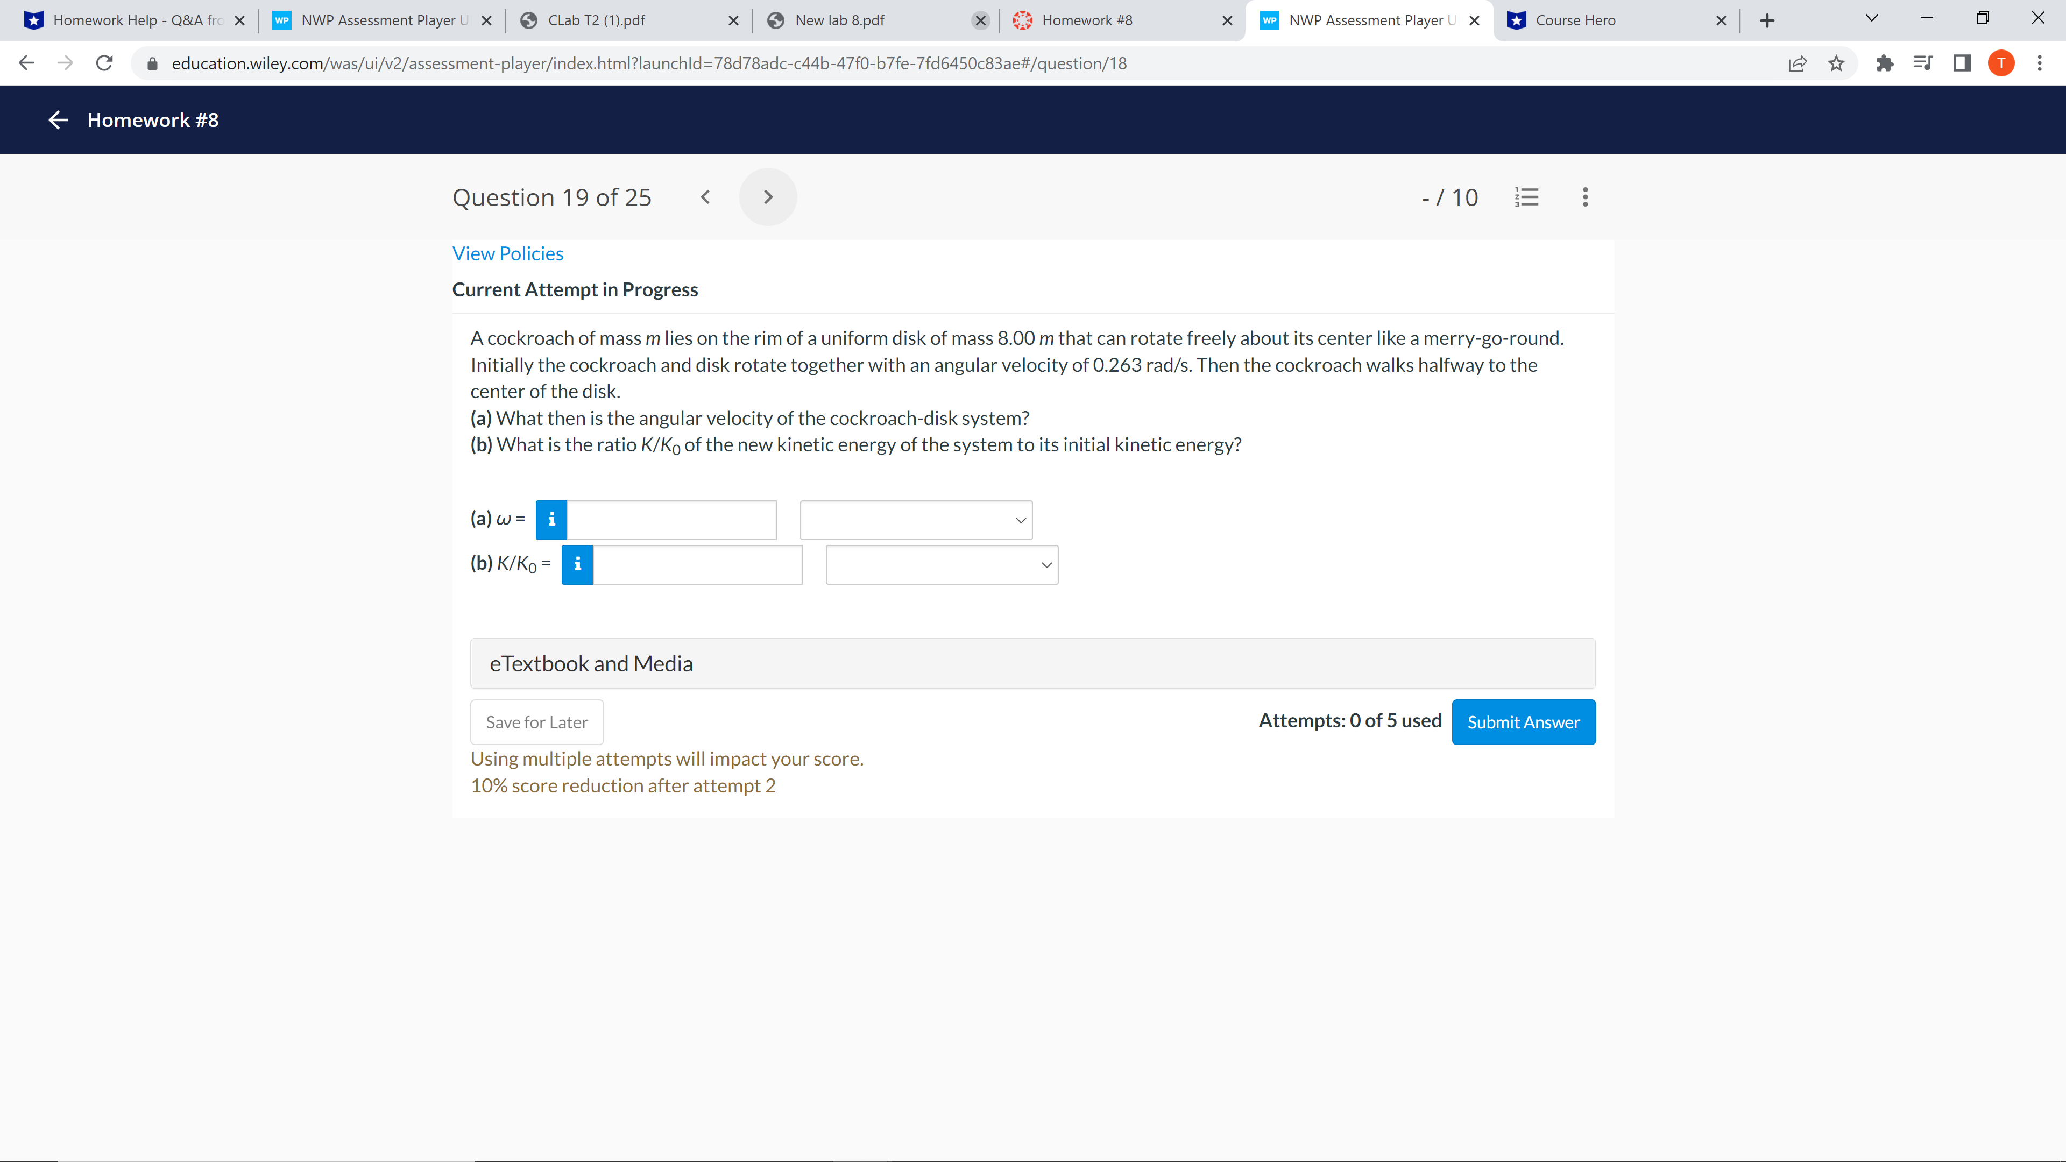Share the current page
The height and width of the screenshot is (1162, 2066).
point(1798,63)
